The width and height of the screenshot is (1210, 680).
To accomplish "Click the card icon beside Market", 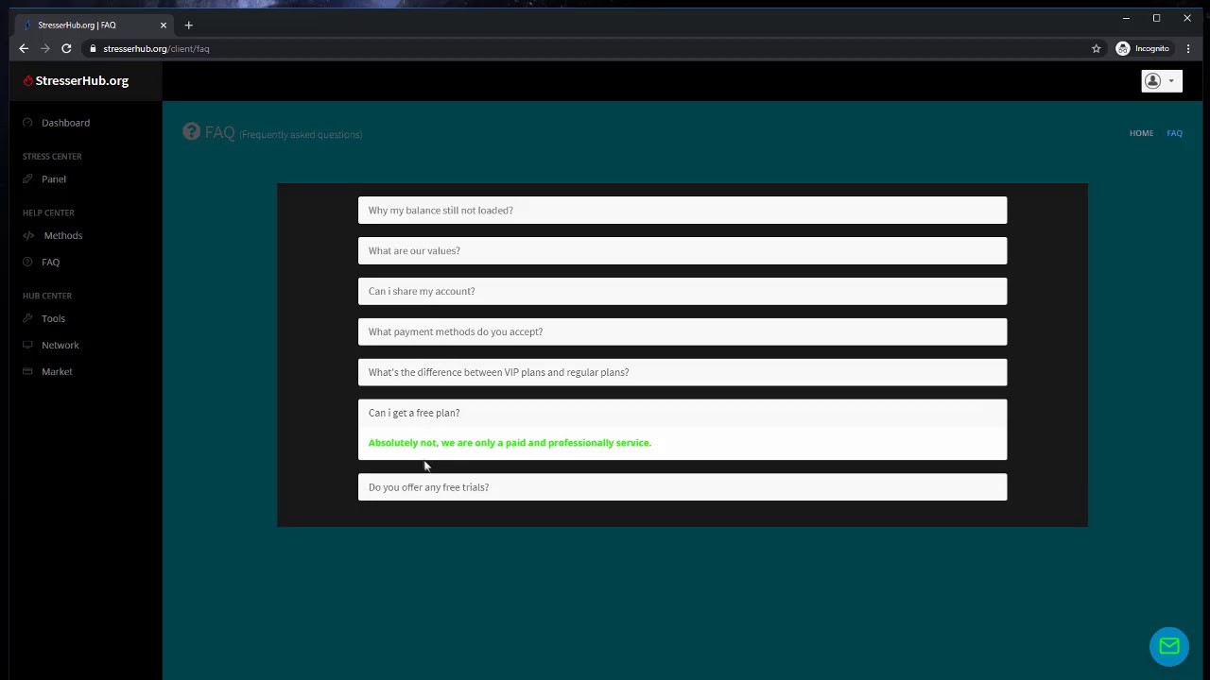I will pyautogui.click(x=27, y=372).
